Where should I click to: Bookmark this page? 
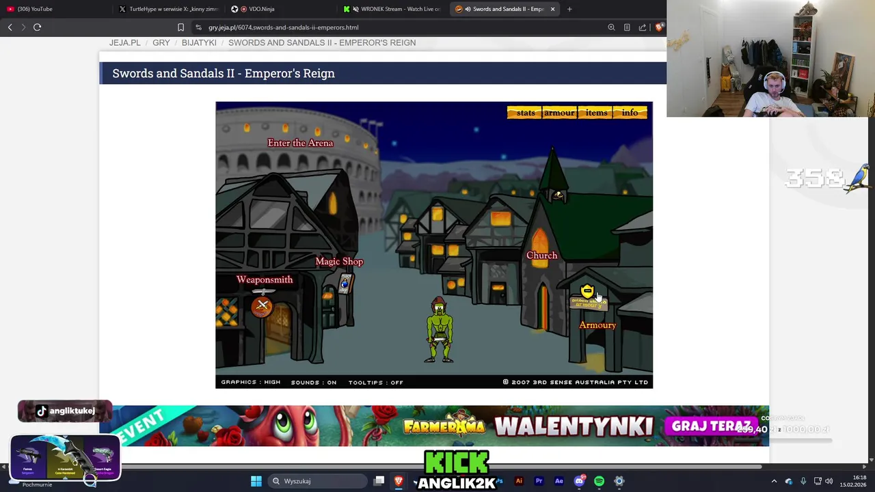point(180,27)
